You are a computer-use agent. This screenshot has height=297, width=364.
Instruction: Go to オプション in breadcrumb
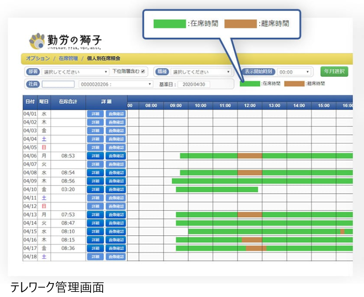pyautogui.click(x=38, y=59)
